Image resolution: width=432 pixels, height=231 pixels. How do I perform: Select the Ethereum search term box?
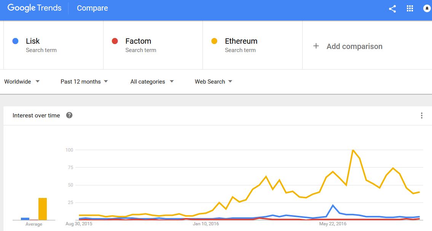tap(252, 45)
